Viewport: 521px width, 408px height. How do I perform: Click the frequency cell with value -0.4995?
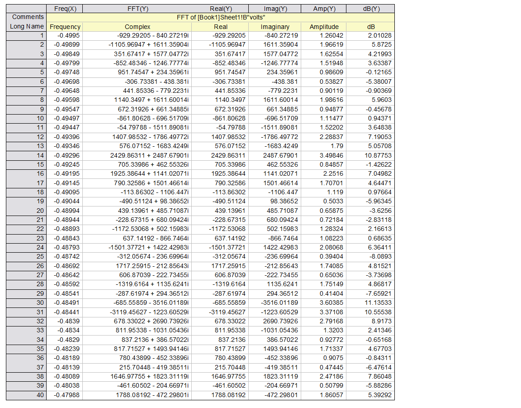(65, 35)
